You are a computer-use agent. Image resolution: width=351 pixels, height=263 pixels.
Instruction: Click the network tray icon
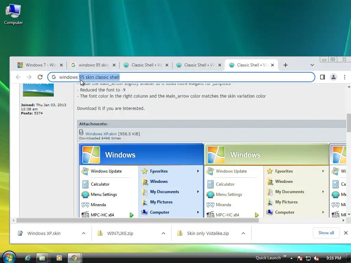click(308, 258)
